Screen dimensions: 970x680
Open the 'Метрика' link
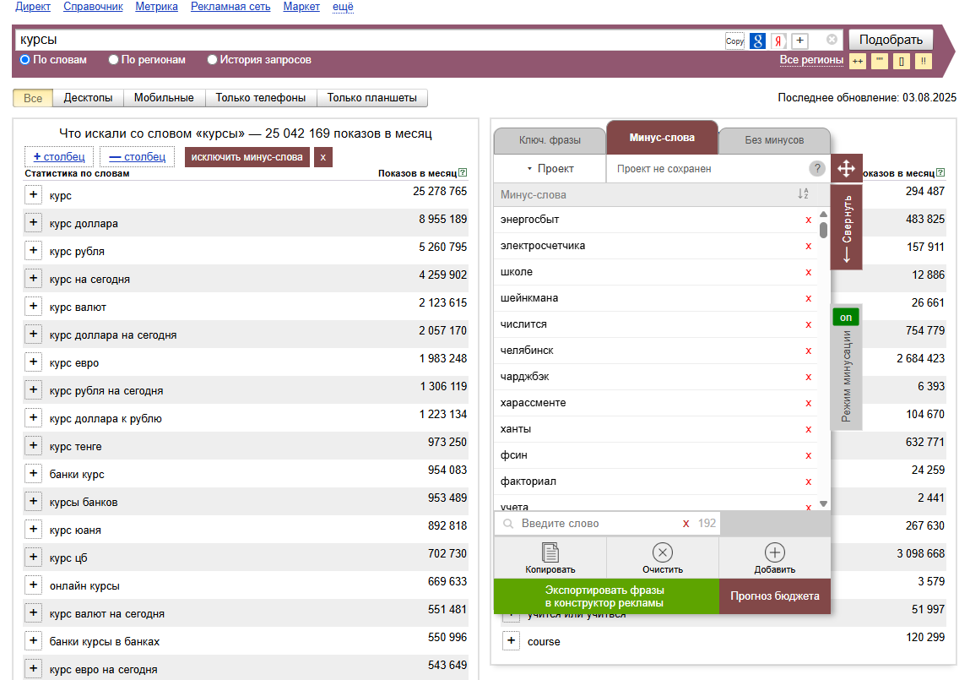pyautogui.click(x=156, y=7)
